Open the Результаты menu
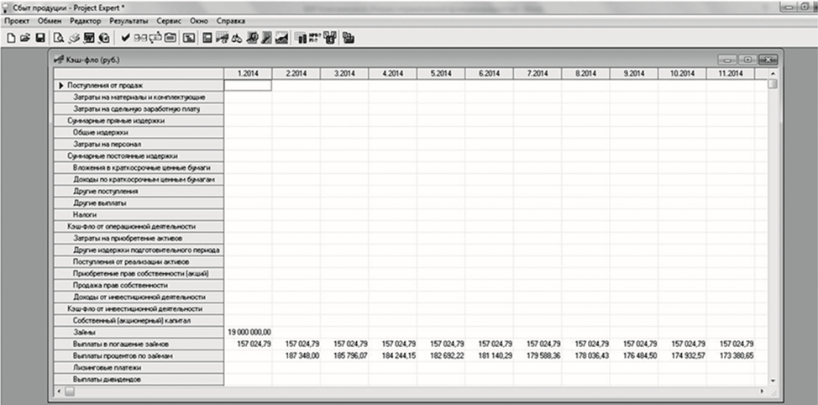 click(128, 19)
